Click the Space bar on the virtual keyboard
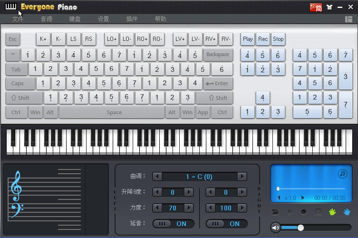This screenshot has width=358, height=238. 112,112
